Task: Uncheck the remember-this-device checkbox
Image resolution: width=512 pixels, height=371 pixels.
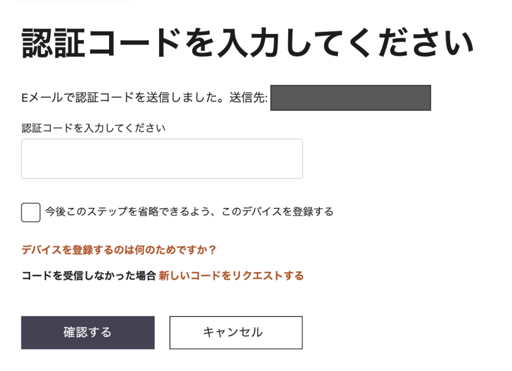Action: pyautogui.click(x=30, y=212)
